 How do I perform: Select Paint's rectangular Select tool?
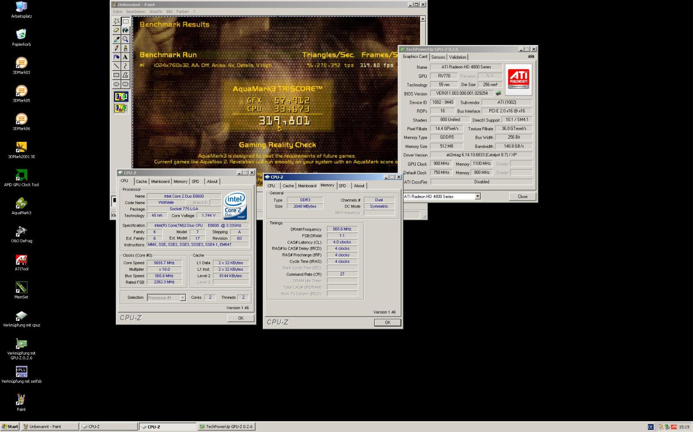125,21
